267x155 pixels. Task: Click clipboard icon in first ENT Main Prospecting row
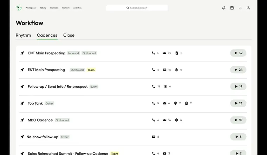pos(177,53)
